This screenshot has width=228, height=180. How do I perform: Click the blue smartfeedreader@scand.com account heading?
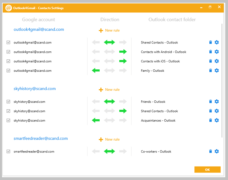tap(41, 138)
